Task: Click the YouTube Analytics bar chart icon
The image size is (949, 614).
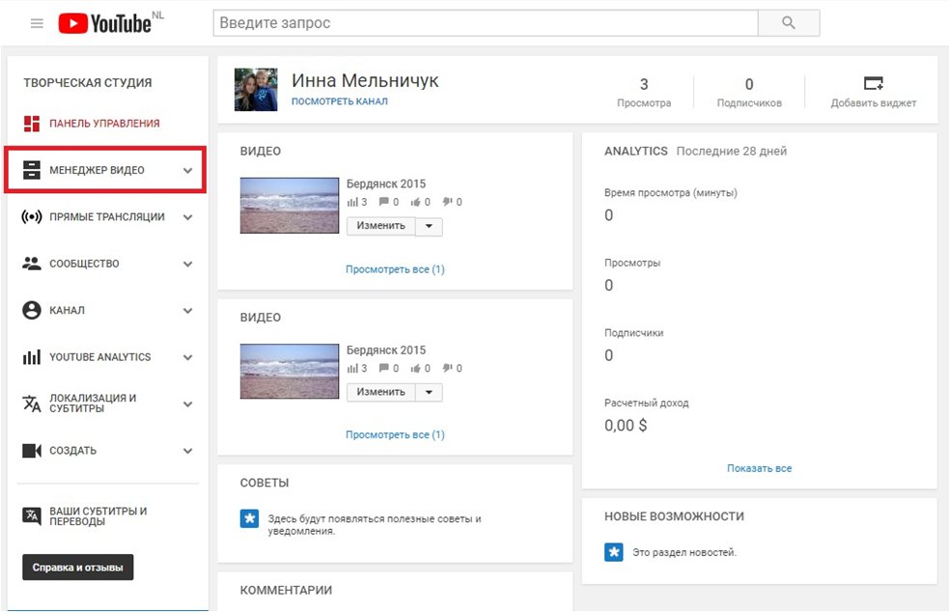Action: click(x=32, y=357)
